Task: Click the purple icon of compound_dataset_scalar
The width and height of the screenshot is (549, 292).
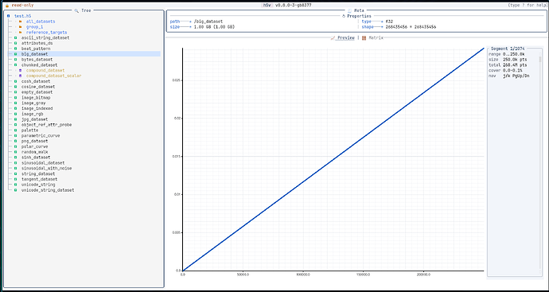Action: 21,76
